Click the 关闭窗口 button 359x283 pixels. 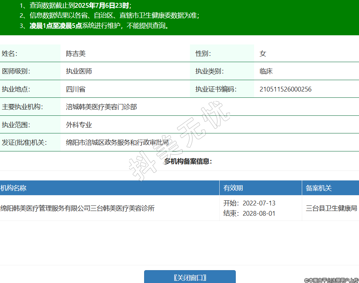point(190,277)
